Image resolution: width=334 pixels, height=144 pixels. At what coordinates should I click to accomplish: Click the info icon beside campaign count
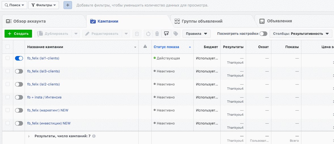[94, 136]
